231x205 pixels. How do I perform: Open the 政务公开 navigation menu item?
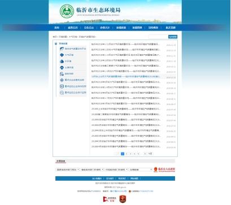(73, 28)
